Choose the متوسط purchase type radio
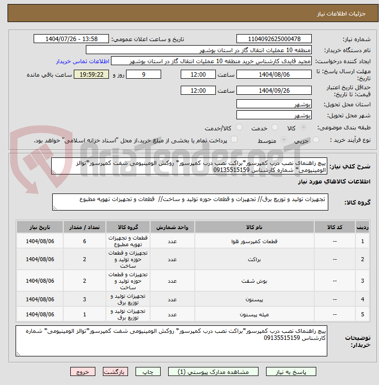This screenshot has width=379, height=385. pos(284,140)
